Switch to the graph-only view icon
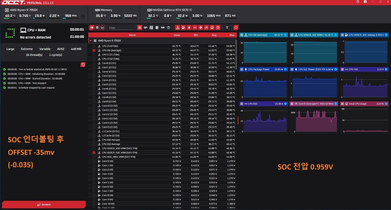391x210 pixels. tap(103, 27)
